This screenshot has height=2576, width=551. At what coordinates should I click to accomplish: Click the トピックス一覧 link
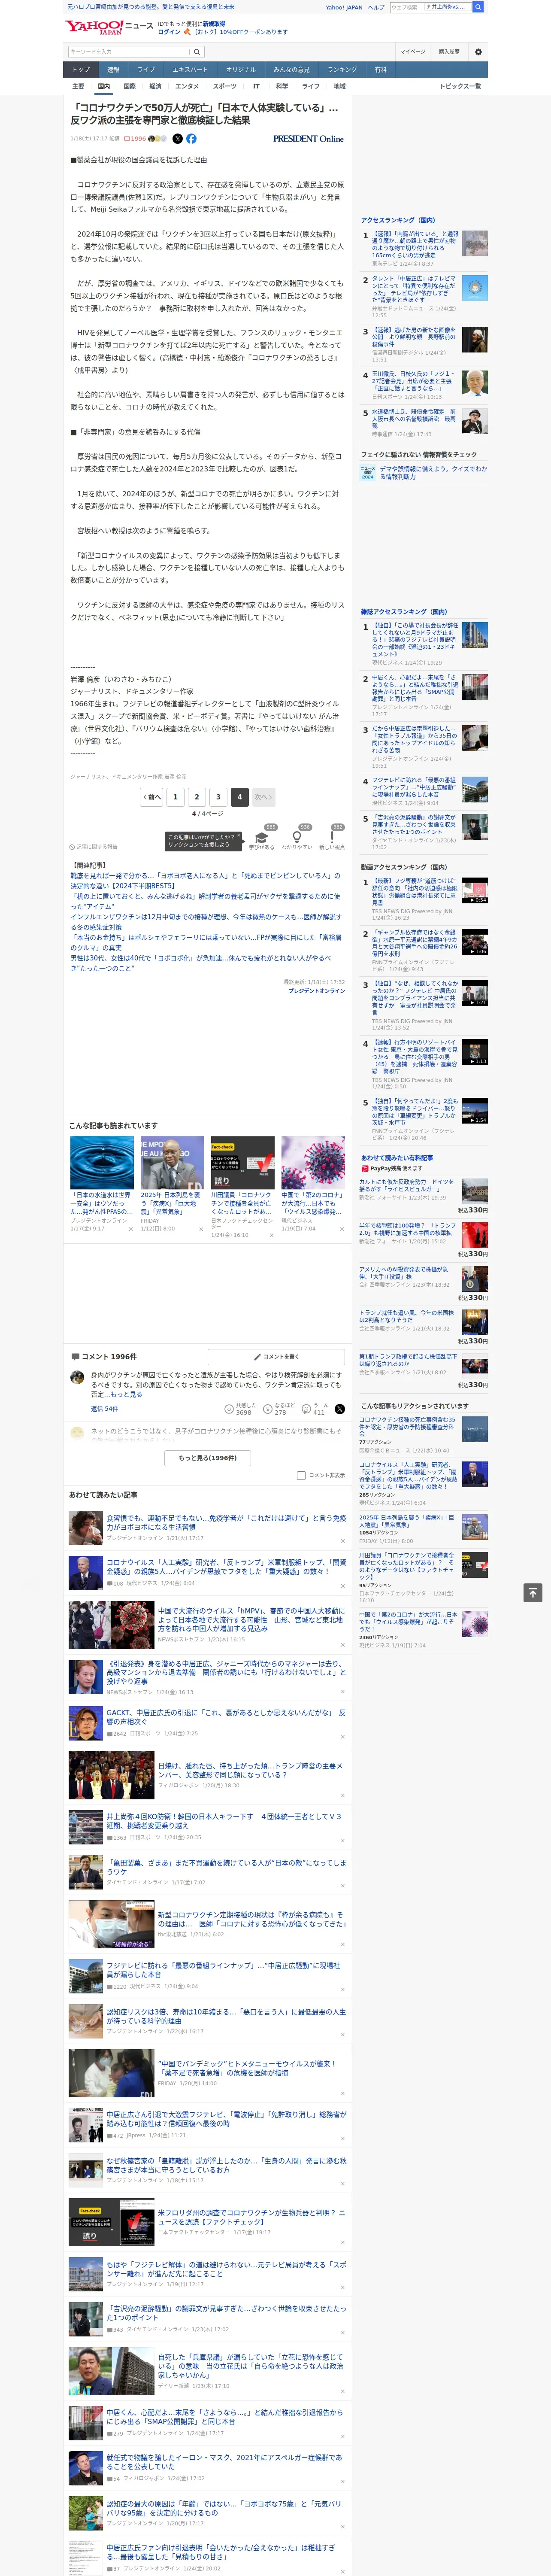point(460,86)
